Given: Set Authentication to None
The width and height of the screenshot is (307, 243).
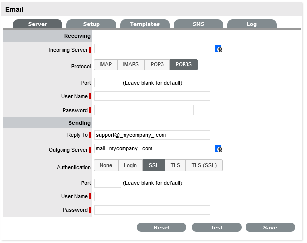Looking at the screenshot, I should [106, 165].
